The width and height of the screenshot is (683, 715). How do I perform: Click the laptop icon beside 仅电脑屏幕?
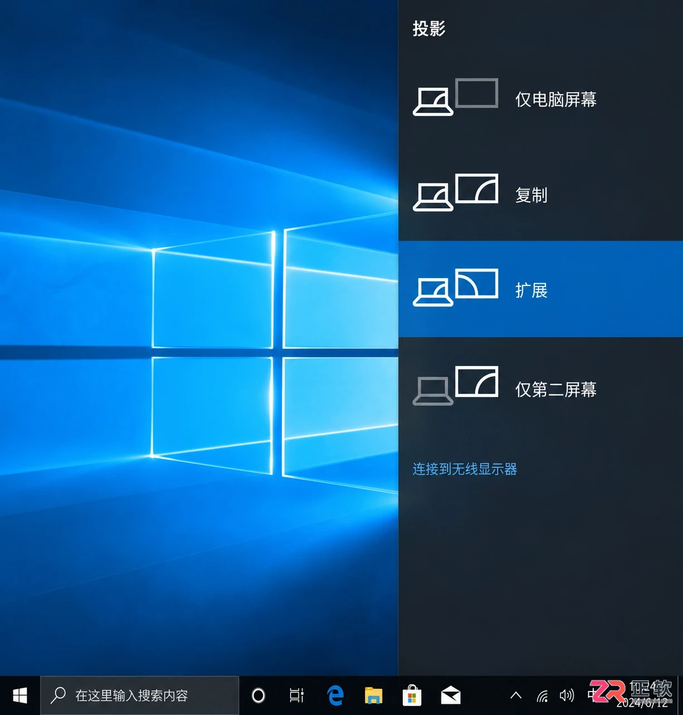coord(433,102)
